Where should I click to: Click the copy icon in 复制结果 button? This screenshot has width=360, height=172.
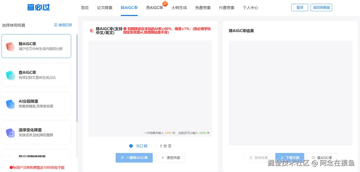click(x=251, y=158)
